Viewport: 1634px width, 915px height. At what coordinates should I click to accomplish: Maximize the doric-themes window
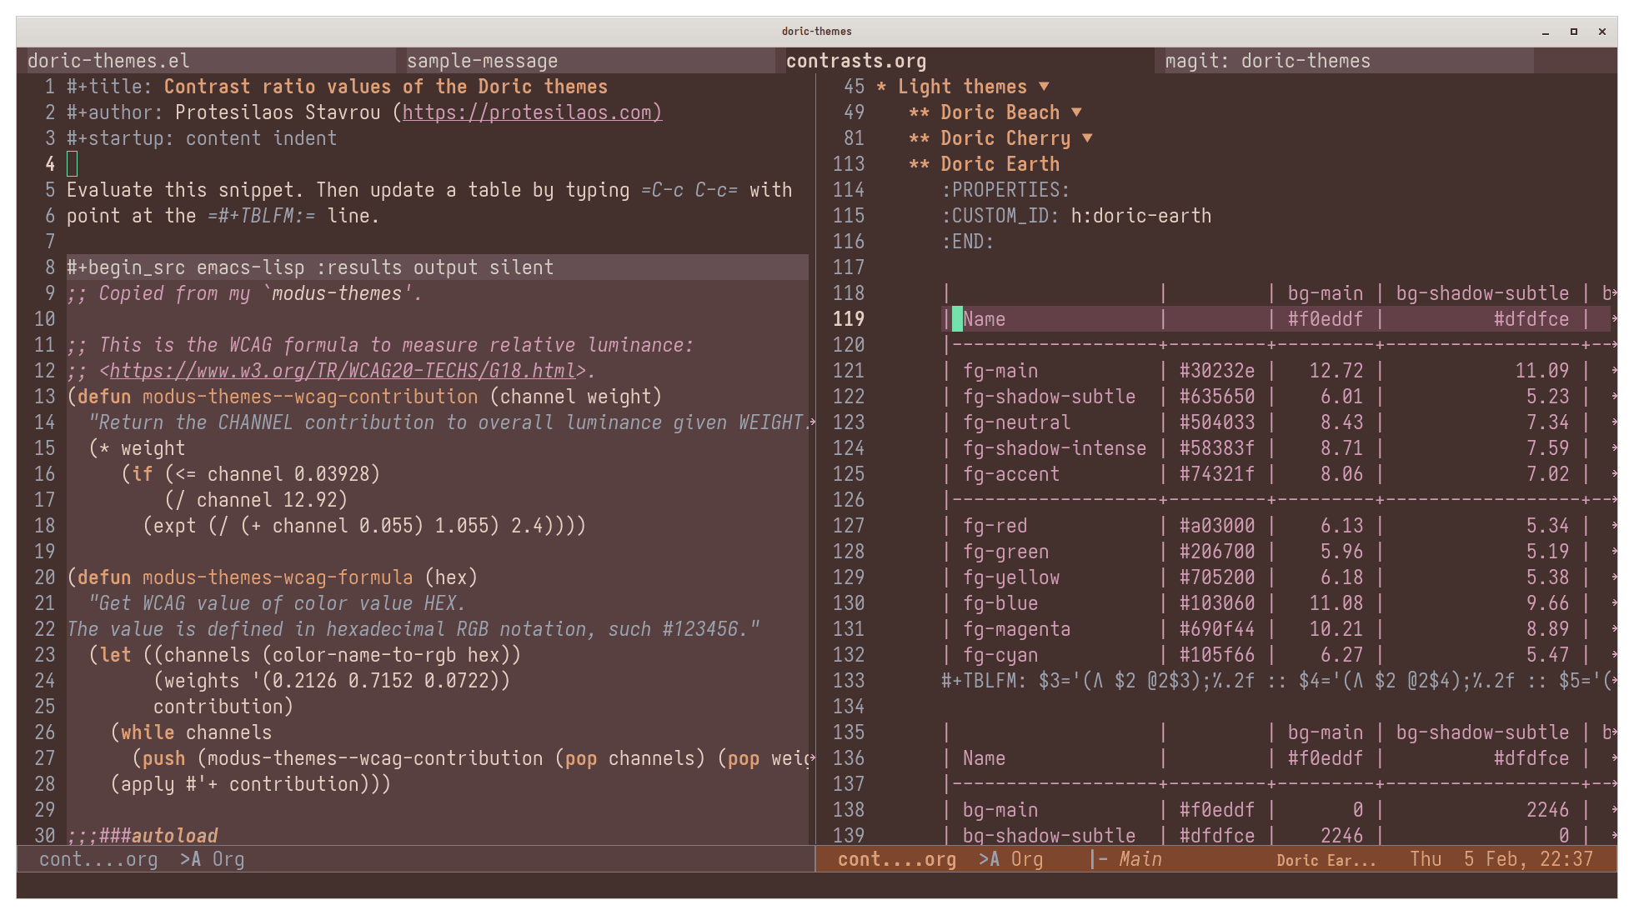pyautogui.click(x=1574, y=32)
